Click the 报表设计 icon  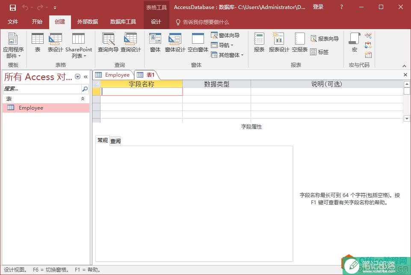pyautogui.click(x=279, y=42)
